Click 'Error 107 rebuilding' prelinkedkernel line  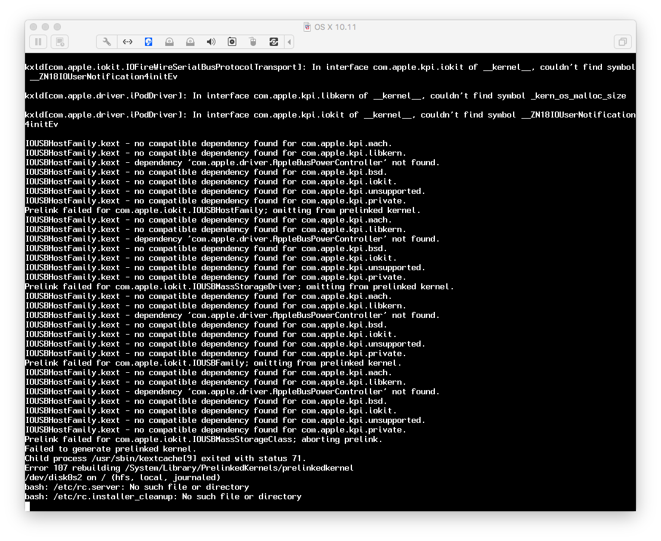click(x=189, y=468)
